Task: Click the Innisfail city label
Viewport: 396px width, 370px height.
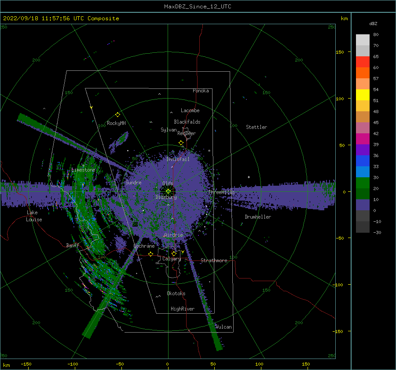Action: point(178,159)
